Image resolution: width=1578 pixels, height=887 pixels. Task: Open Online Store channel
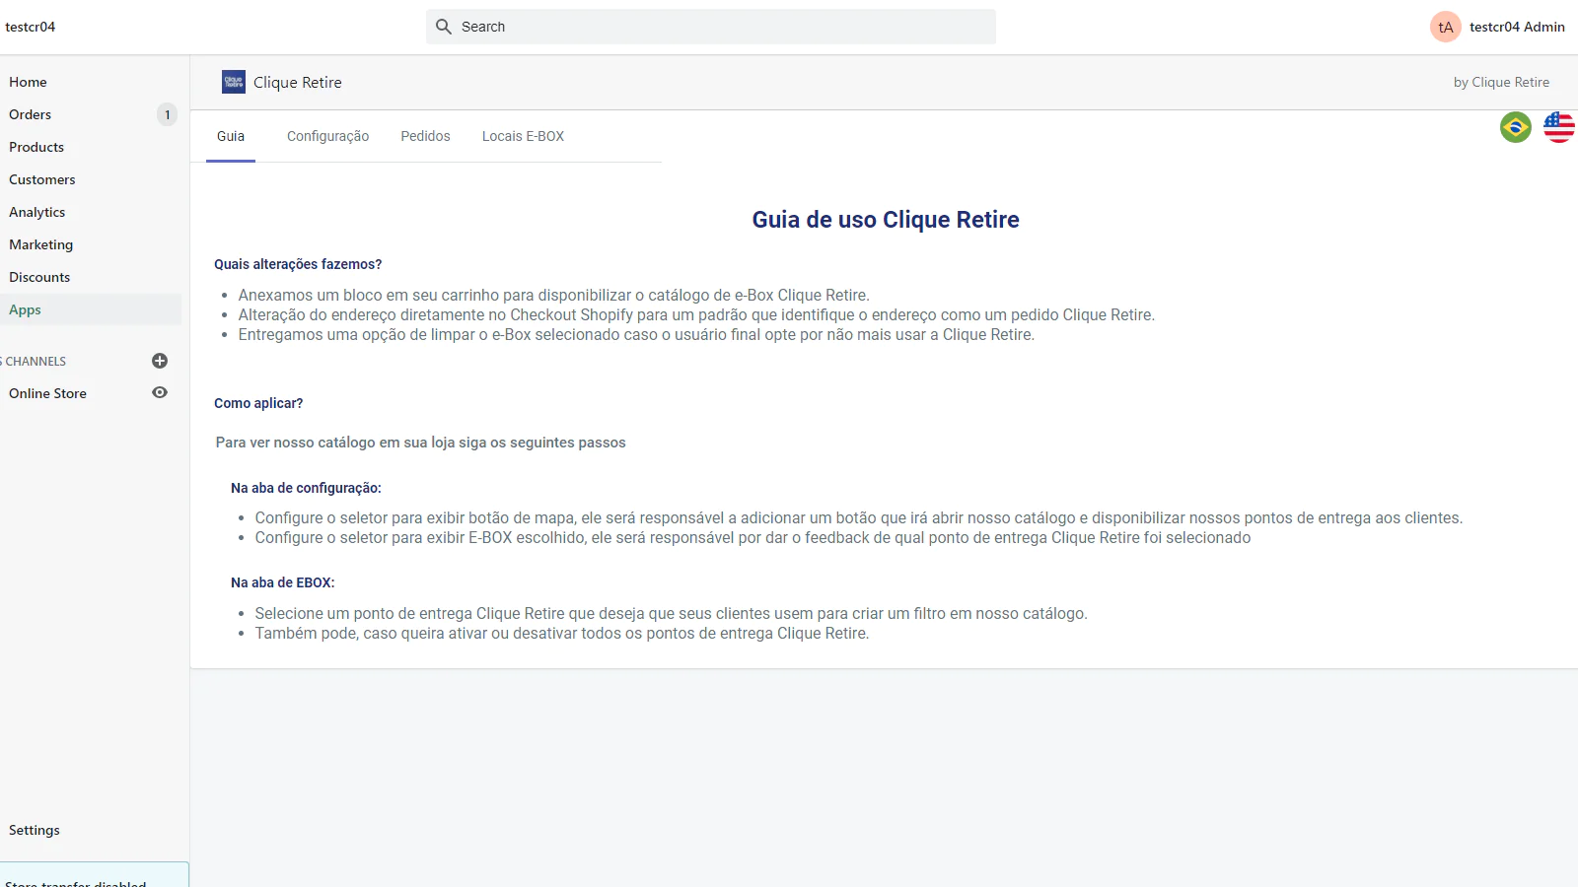pos(48,393)
